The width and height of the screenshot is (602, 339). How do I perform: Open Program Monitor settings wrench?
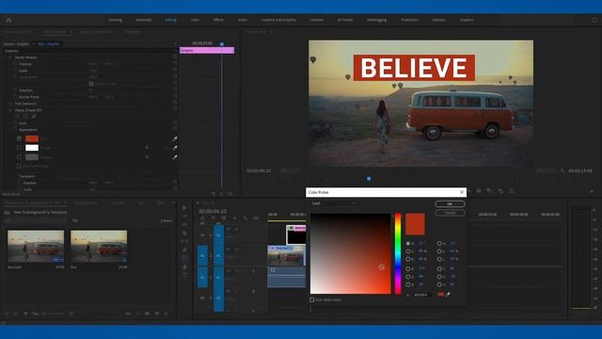click(562, 170)
